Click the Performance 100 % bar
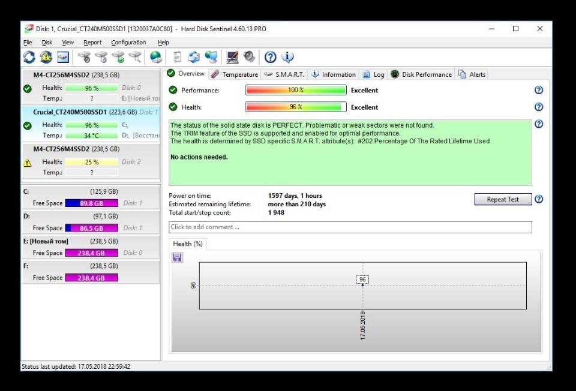This screenshot has width=576, height=391. (x=296, y=90)
